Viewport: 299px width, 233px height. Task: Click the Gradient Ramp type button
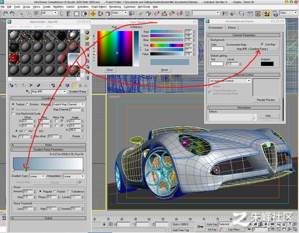77,91
